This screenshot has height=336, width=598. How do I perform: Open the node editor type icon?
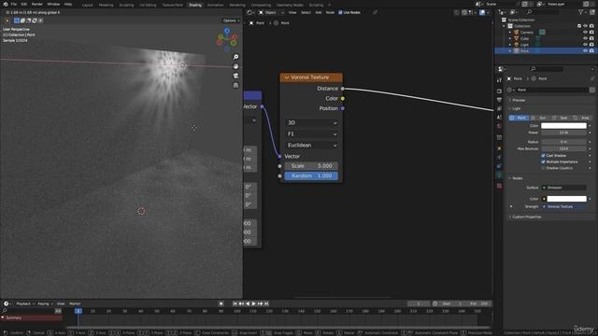[249, 12]
